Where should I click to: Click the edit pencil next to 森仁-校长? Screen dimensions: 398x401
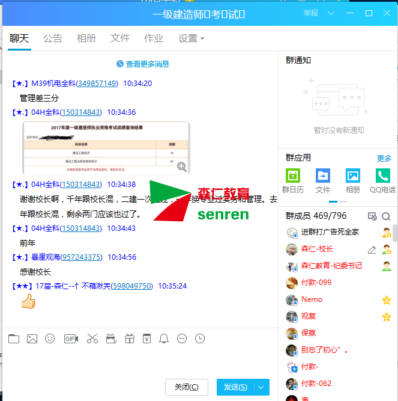(x=372, y=249)
